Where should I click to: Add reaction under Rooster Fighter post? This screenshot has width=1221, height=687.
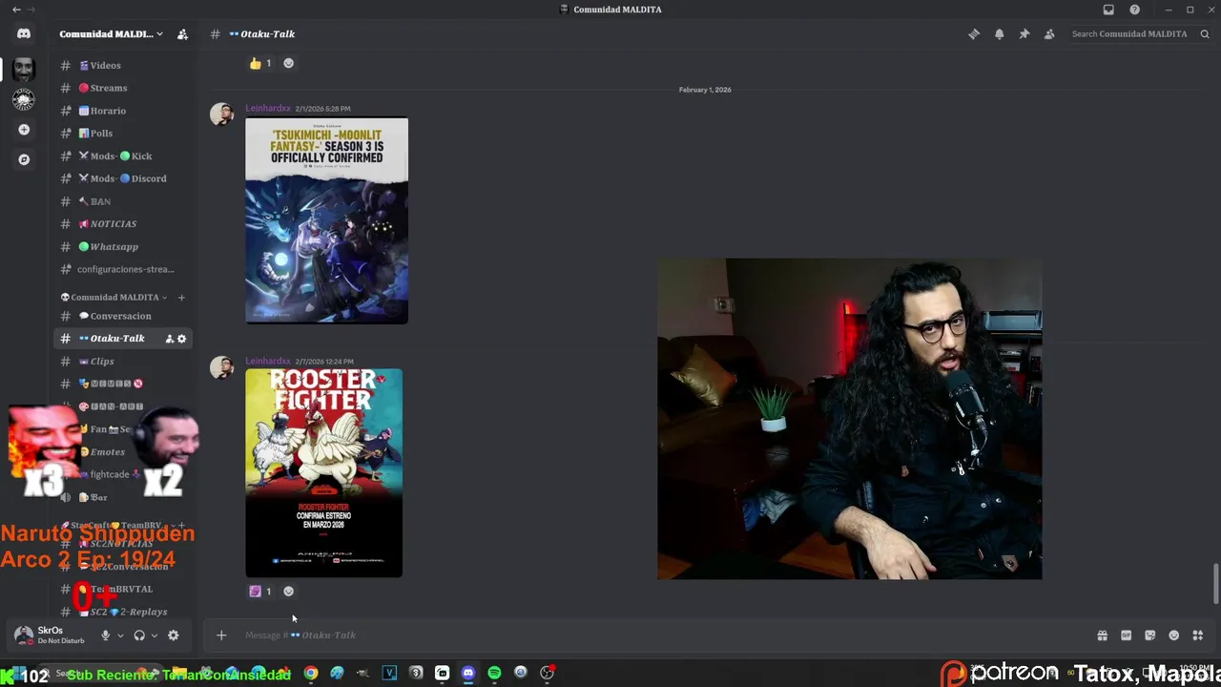click(288, 591)
